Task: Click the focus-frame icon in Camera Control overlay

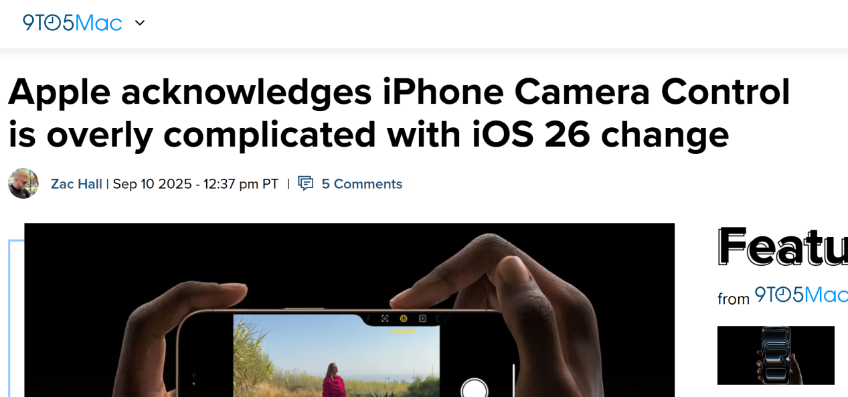Action: (385, 319)
